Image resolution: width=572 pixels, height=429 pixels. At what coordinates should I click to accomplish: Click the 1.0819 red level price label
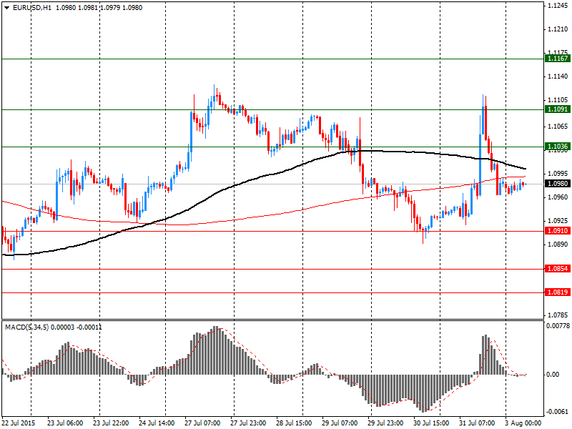(558, 292)
